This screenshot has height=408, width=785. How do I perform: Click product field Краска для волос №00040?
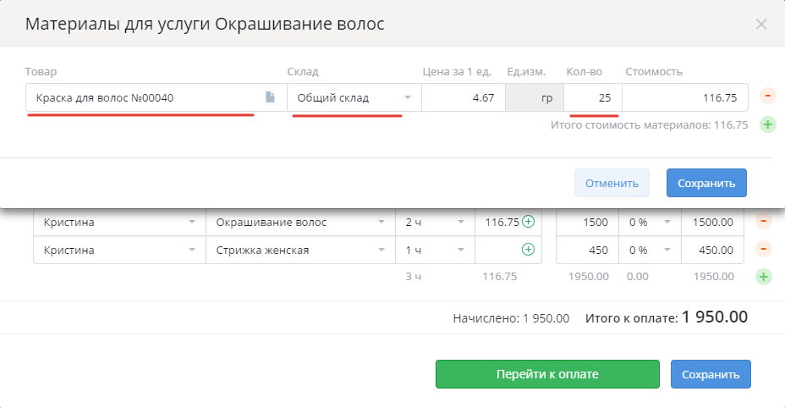156,97
